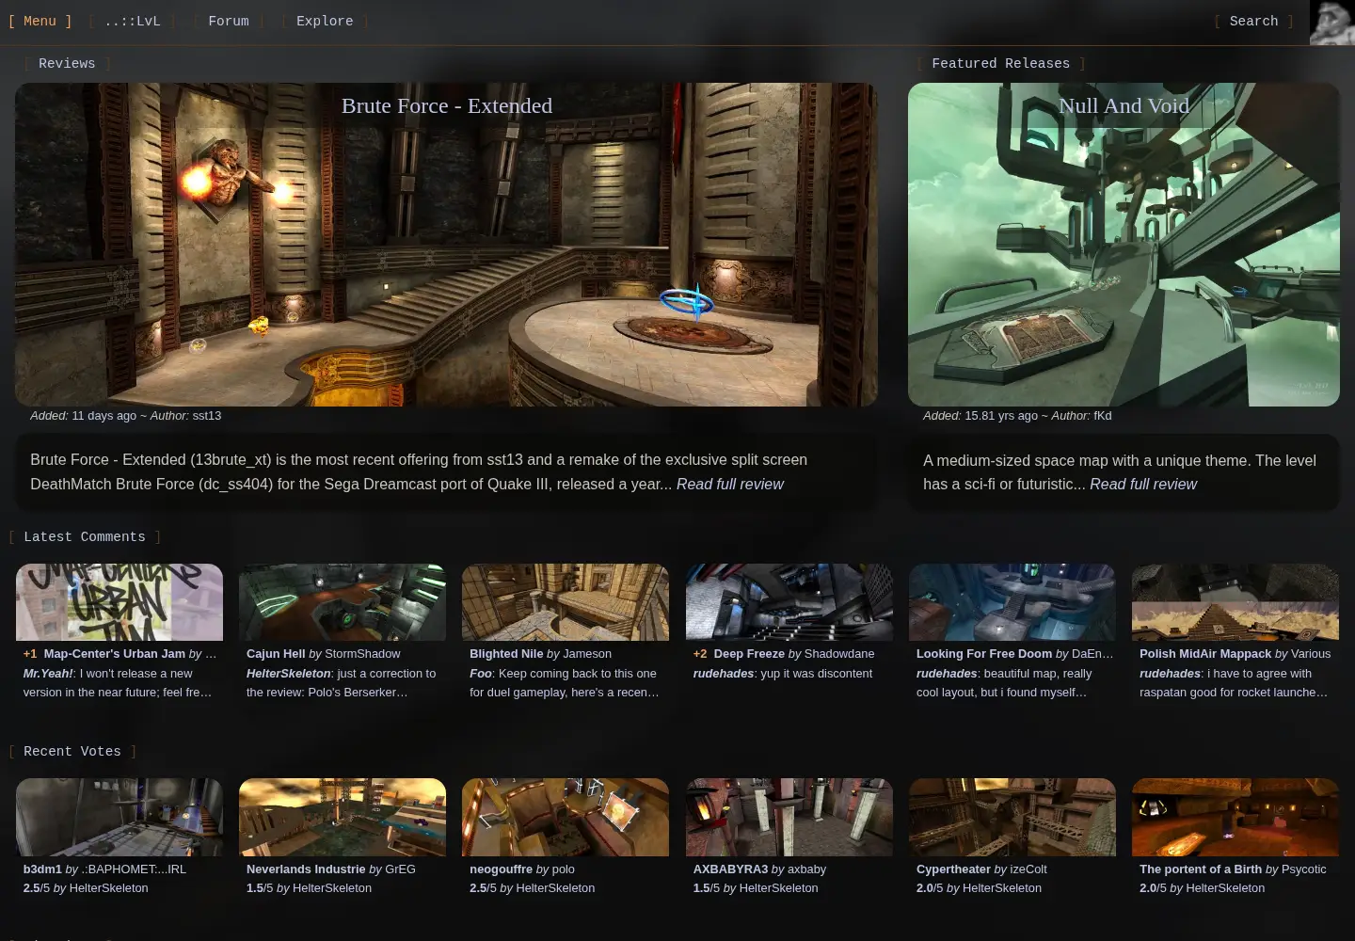Click Polish MidAir Mappack title link
This screenshot has width=1355, height=941.
pos(1205,654)
